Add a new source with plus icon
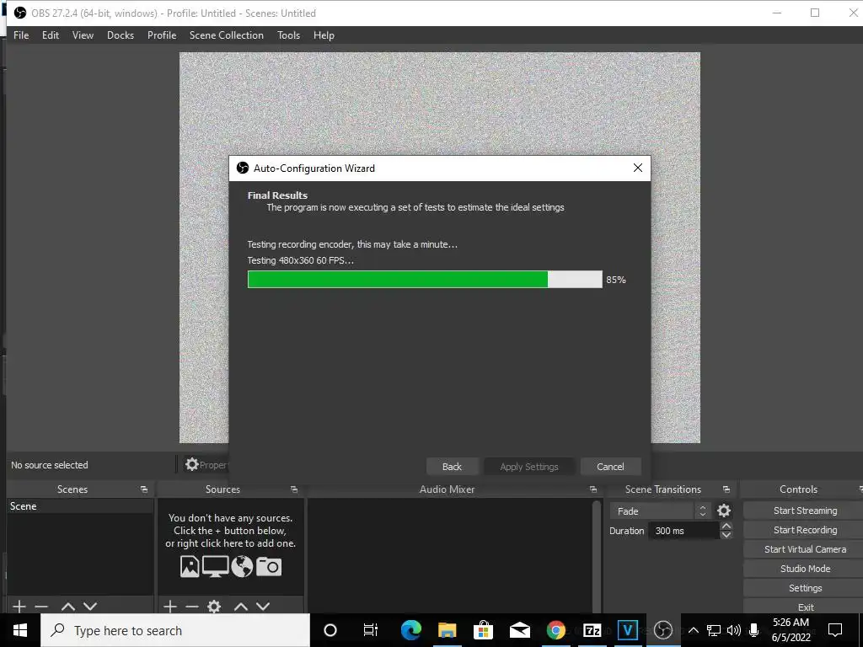 pos(170,607)
